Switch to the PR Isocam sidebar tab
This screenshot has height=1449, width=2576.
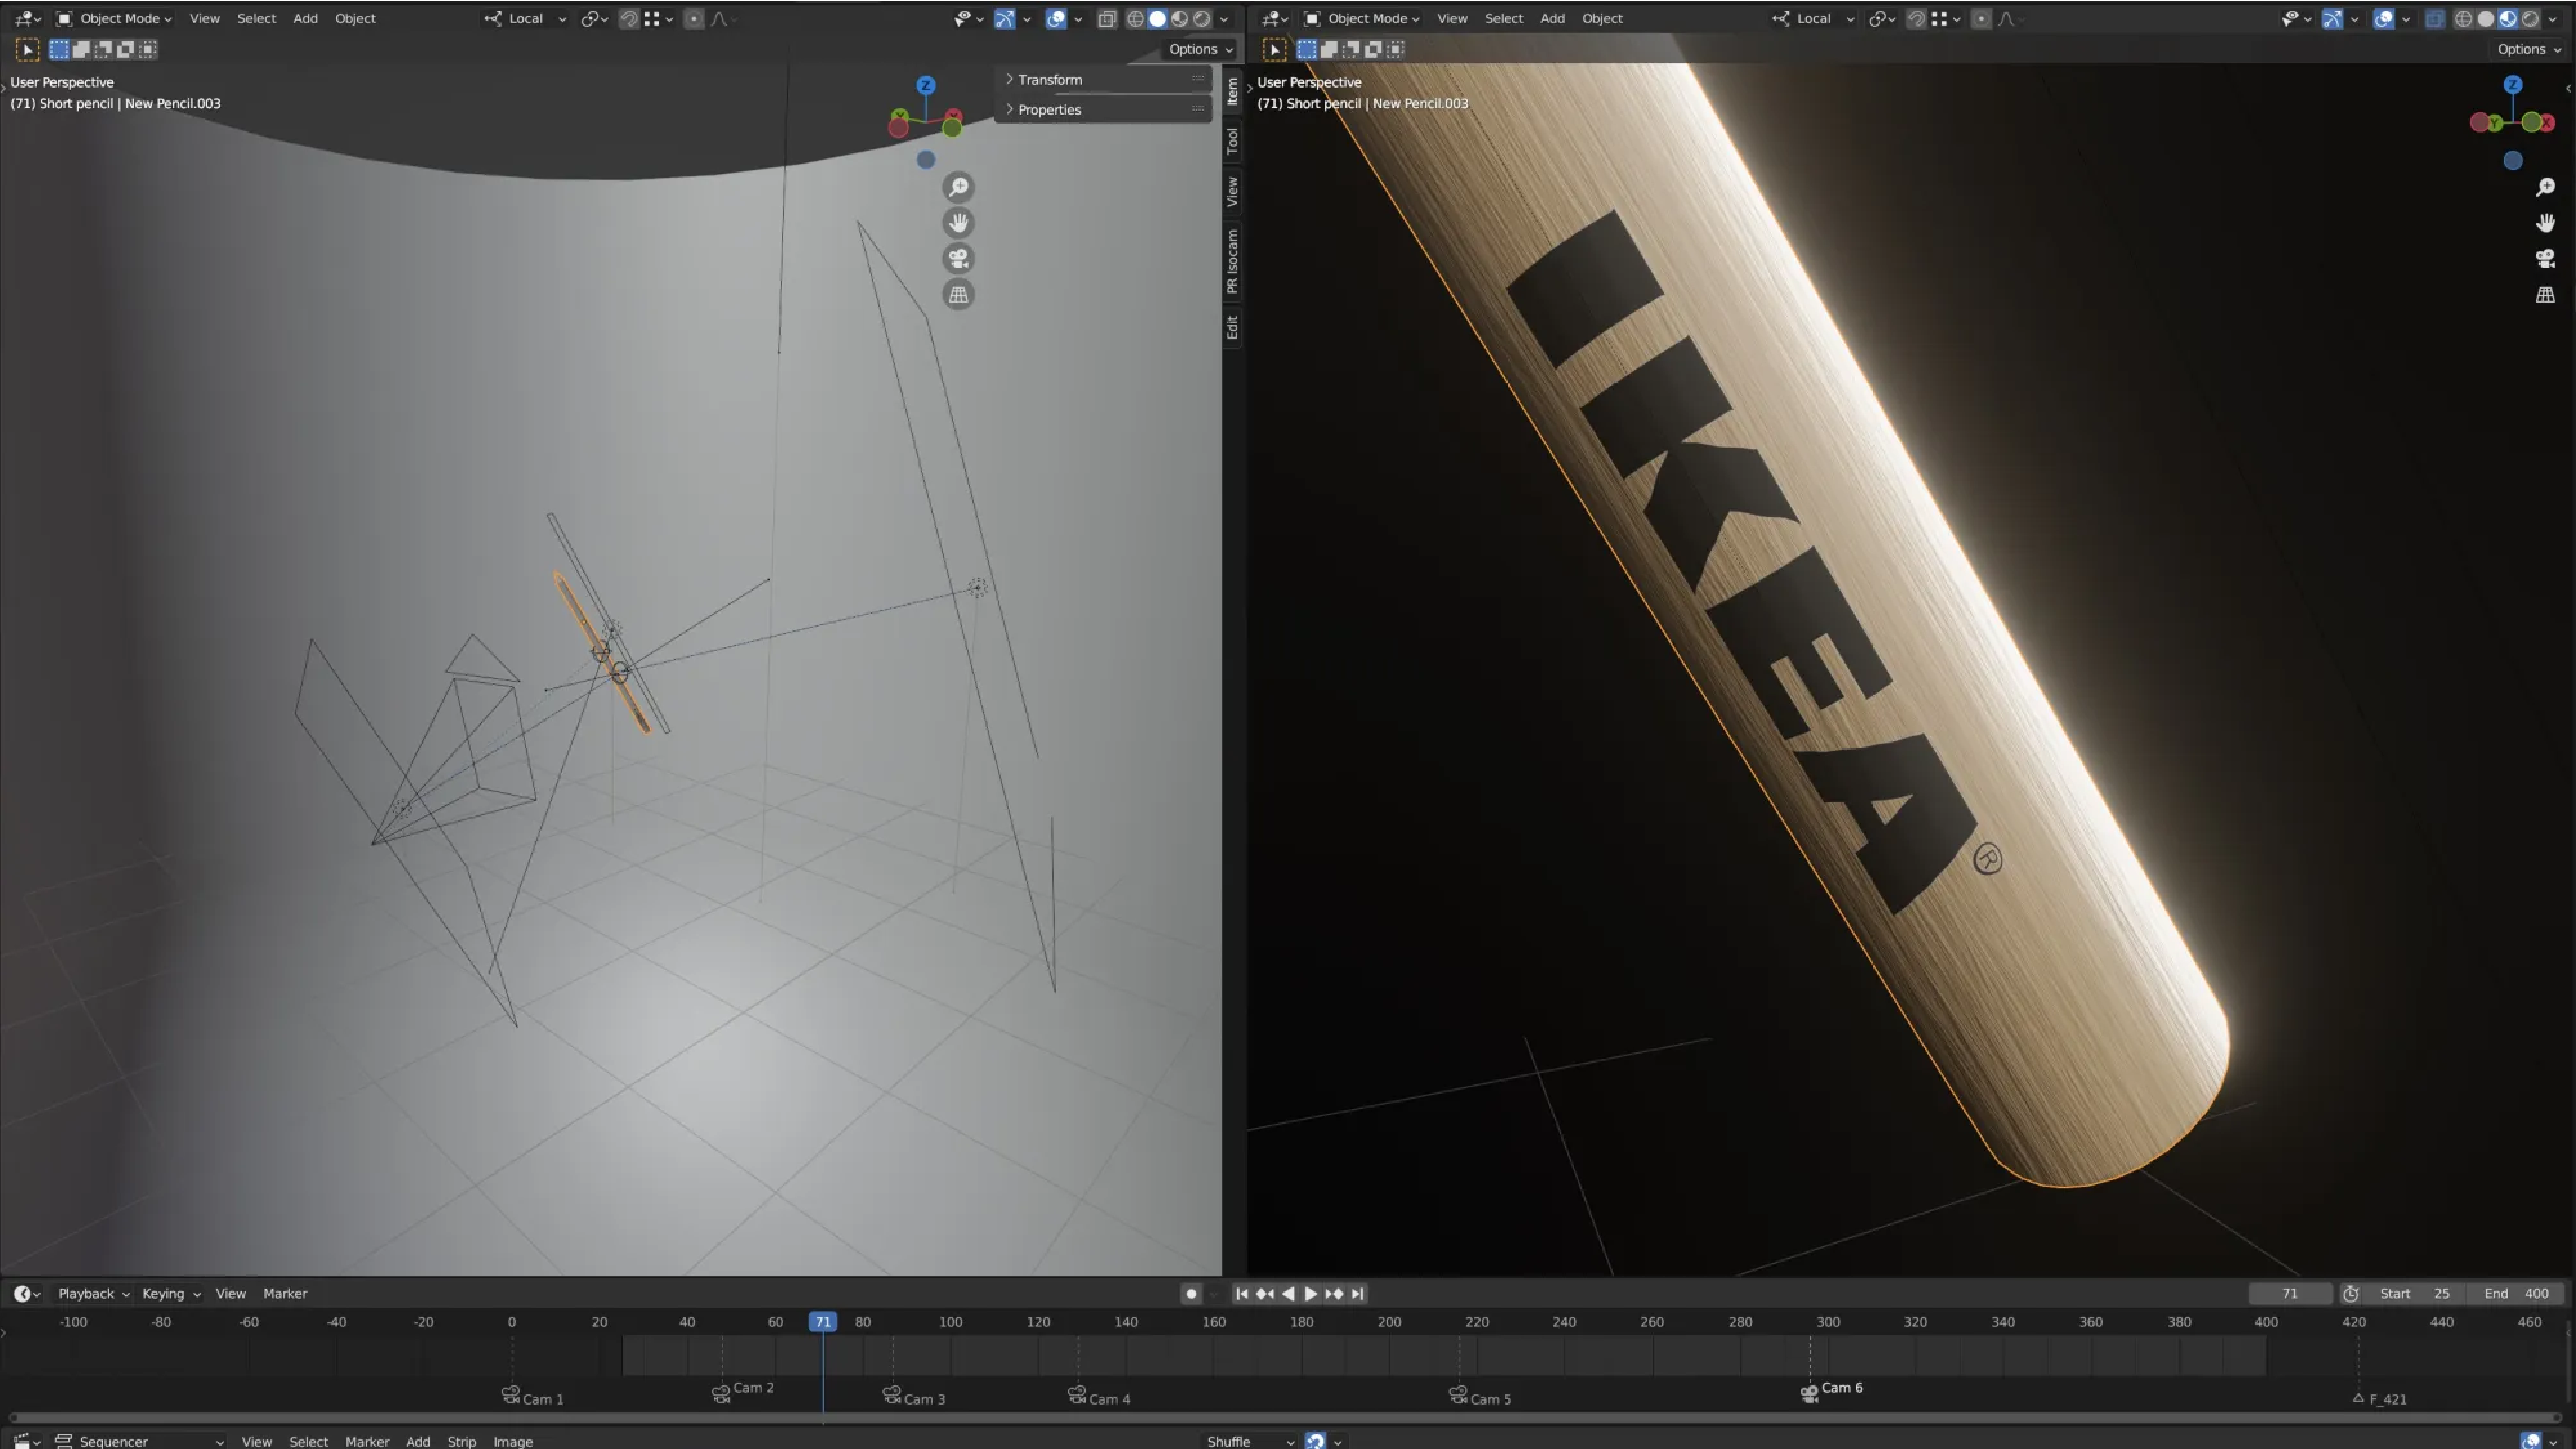pos(1232,260)
